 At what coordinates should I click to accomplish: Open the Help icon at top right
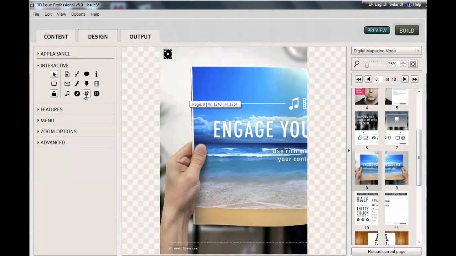click(x=410, y=4)
